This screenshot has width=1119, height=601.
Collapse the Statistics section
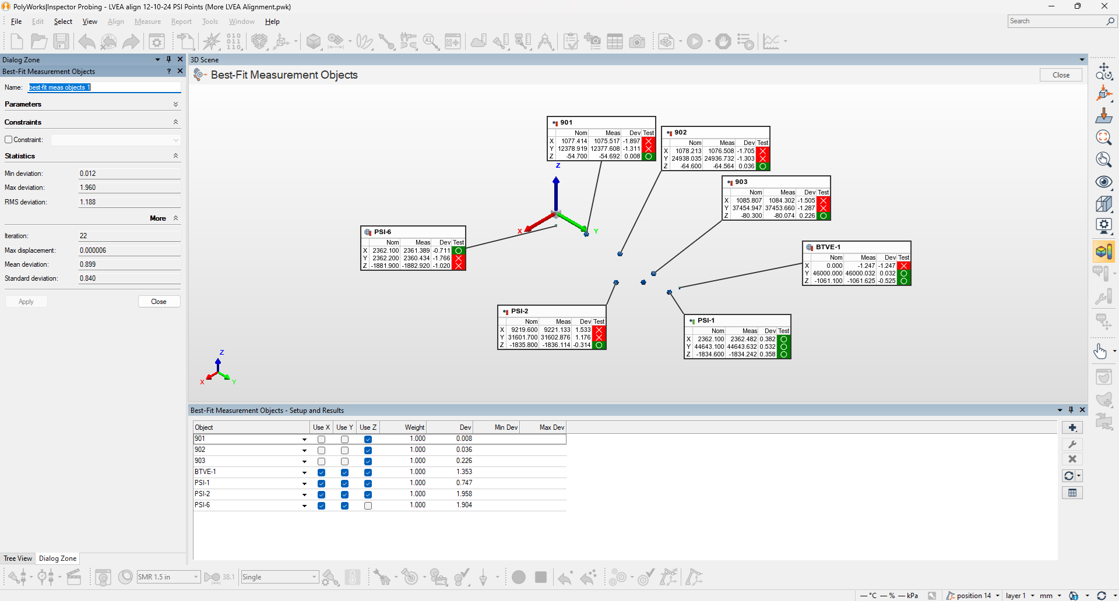coord(175,156)
